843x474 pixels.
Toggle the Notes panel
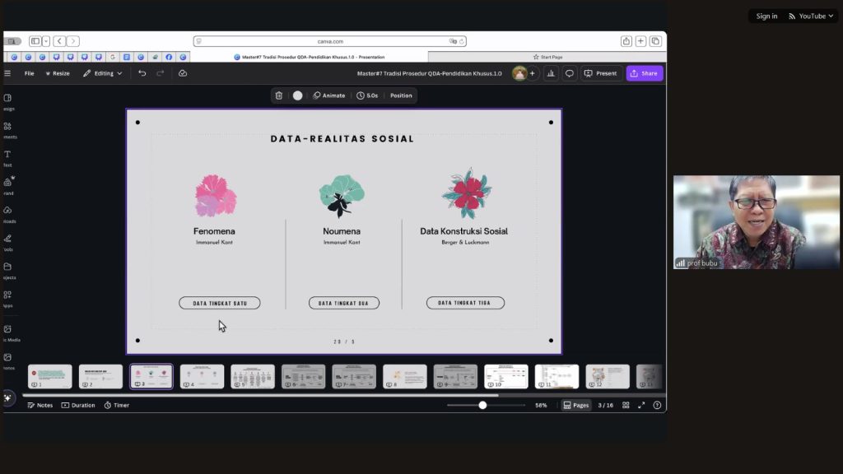click(40, 405)
